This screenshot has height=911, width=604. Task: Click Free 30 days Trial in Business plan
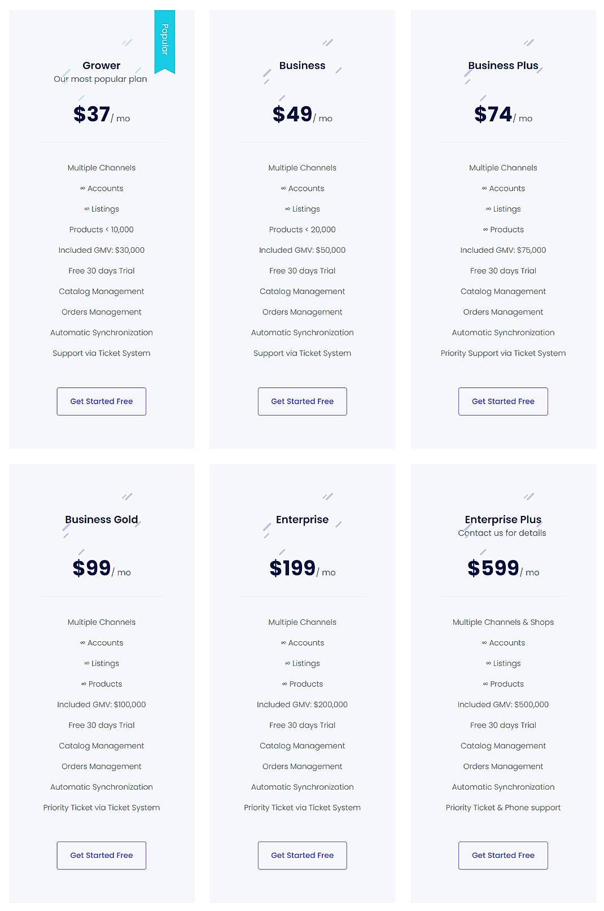[x=302, y=270]
